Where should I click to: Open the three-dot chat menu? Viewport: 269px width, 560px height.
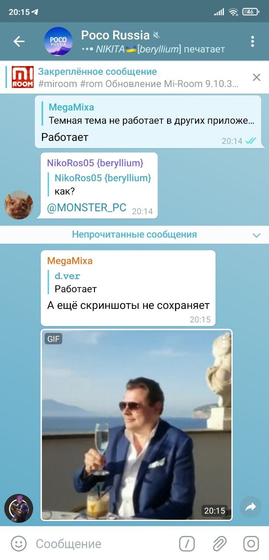pos(252,42)
